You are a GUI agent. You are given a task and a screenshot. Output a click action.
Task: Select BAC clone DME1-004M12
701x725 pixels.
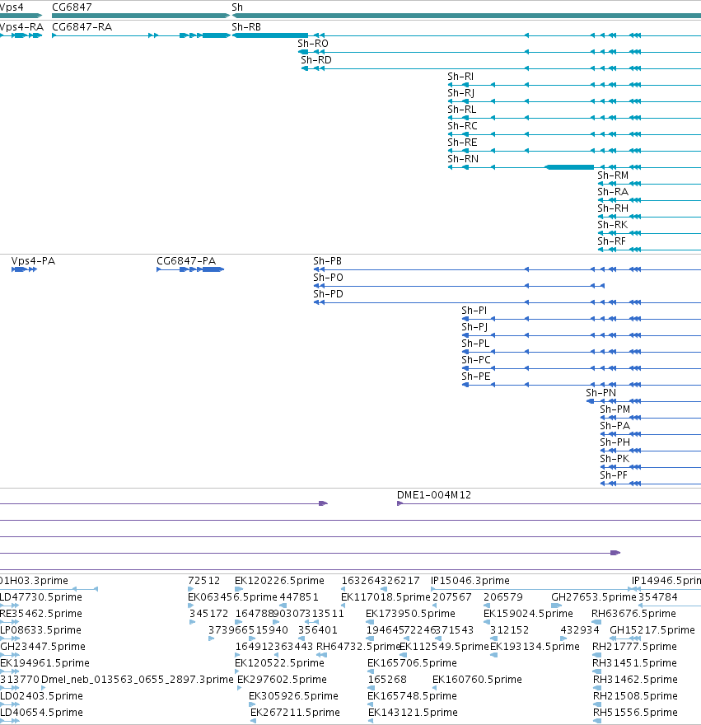[x=434, y=495]
